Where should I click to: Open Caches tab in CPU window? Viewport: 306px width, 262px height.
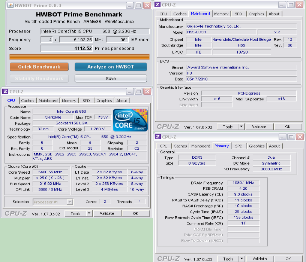(x=28, y=101)
